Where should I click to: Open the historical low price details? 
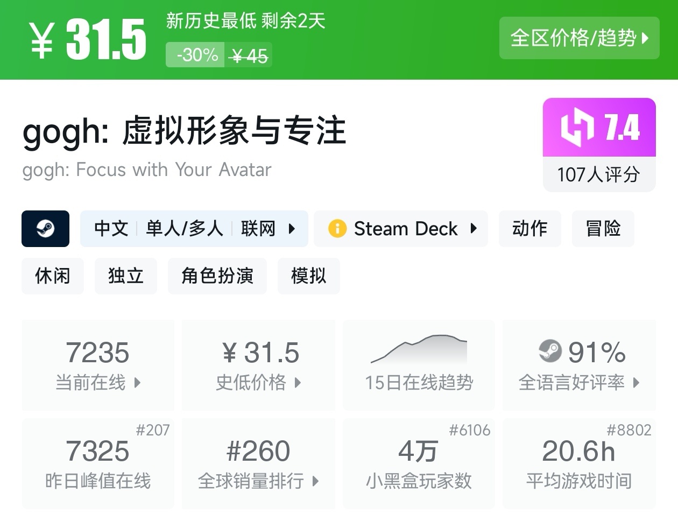click(x=258, y=365)
